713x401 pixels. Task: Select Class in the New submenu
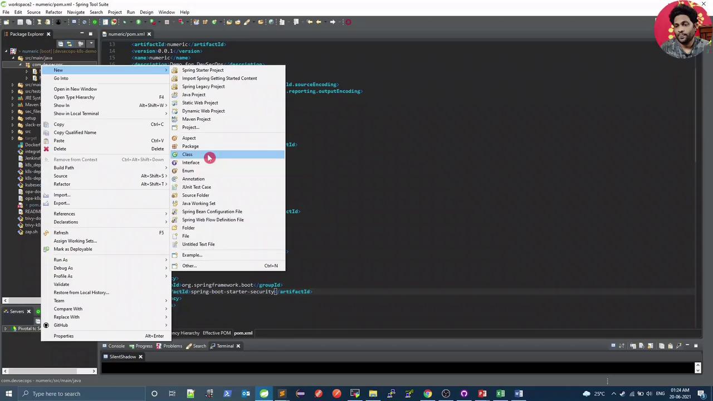pyautogui.click(x=227, y=154)
